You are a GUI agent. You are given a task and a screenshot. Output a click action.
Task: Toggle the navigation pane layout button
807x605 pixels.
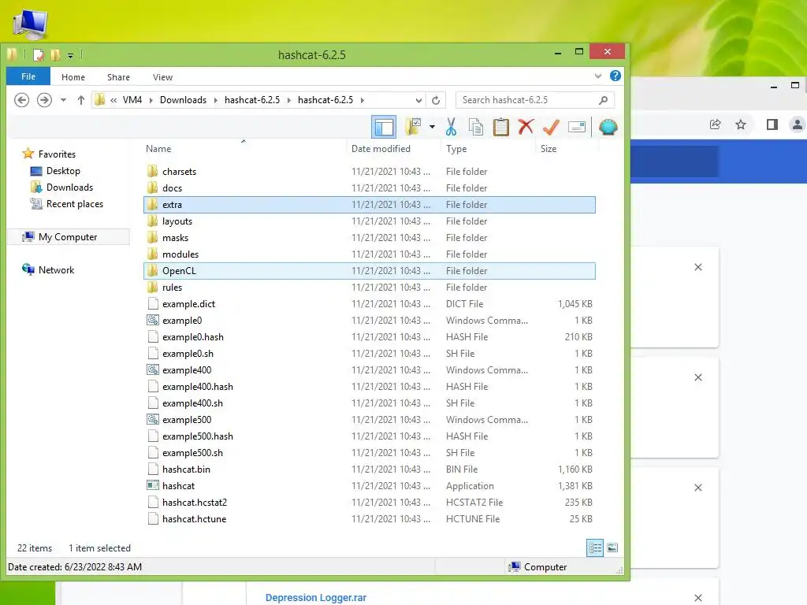point(384,127)
